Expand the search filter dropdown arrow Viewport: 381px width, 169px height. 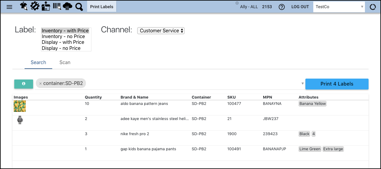302,84
